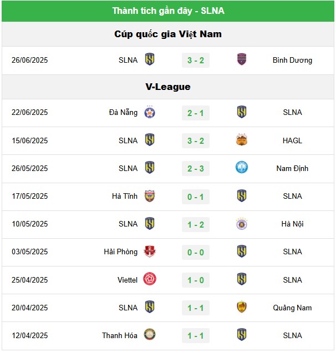This screenshot has width=336, height=352.
Task: Open the 3 - 2 score versus Bình Dương
Action: [196, 60]
